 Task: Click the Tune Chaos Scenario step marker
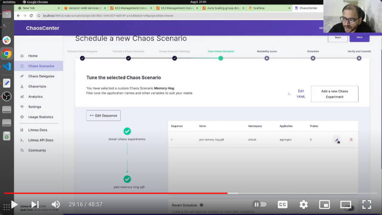221,58
